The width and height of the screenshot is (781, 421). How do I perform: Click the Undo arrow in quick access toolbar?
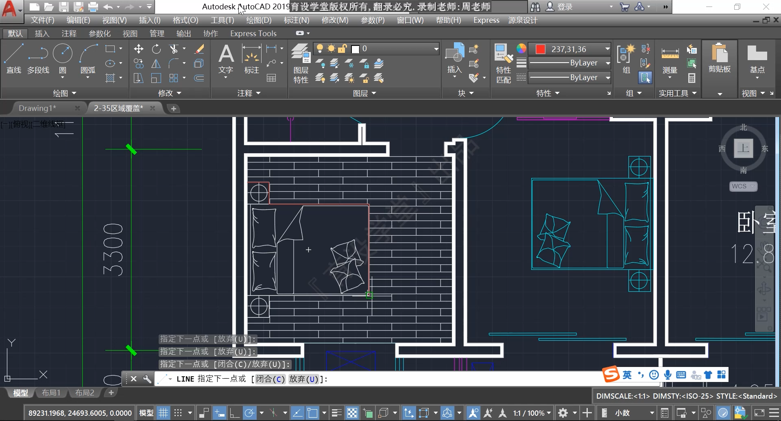coord(108,7)
